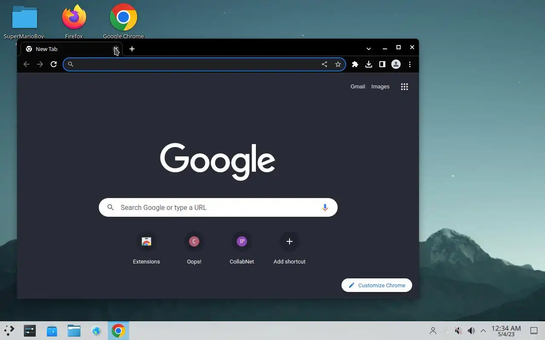Viewport: 545px width, 340px height.
Task: Open the volume control in tray
Action: 471,331
